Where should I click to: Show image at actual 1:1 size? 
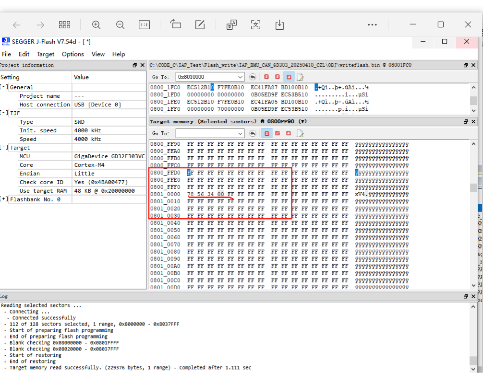tap(144, 24)
